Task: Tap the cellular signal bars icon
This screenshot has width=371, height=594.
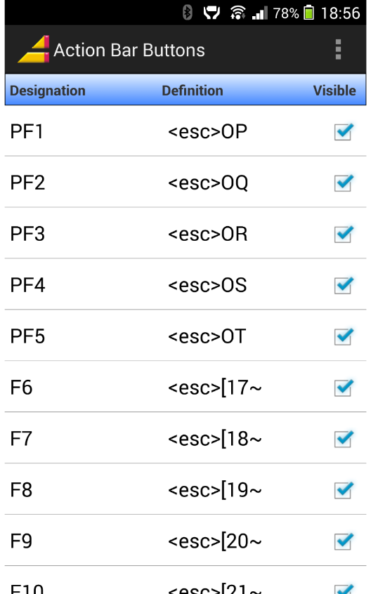Action: coord(260,13)
